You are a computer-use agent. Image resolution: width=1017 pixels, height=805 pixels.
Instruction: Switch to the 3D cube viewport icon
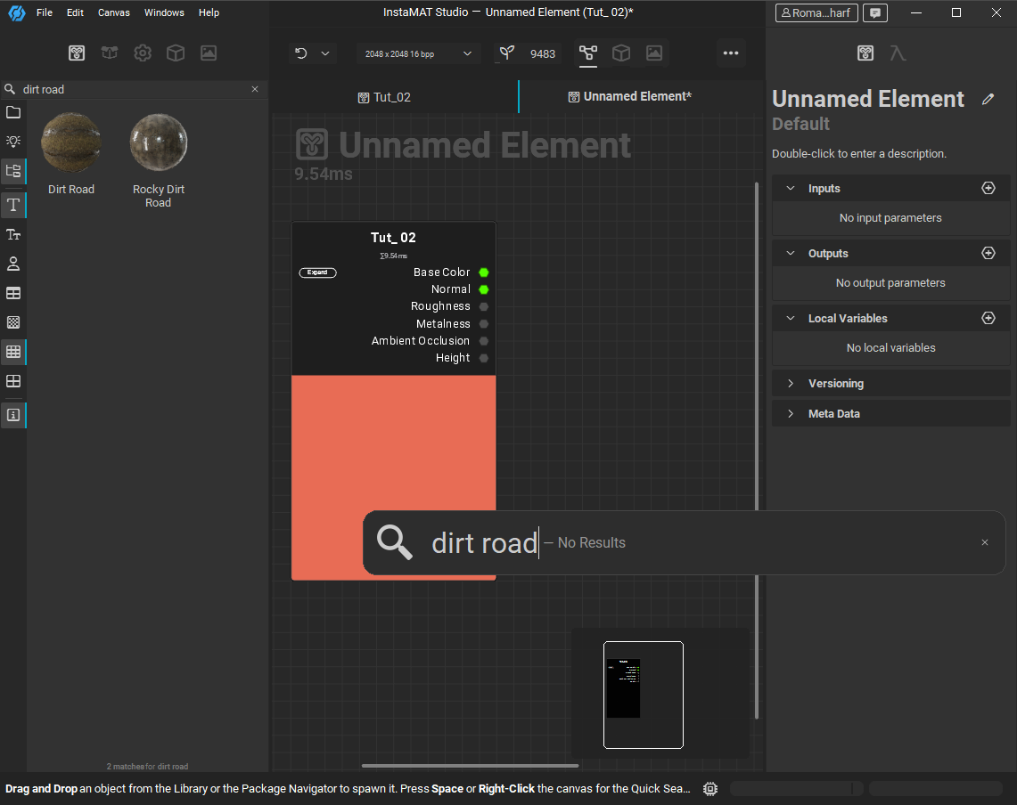tap(621, 53)
